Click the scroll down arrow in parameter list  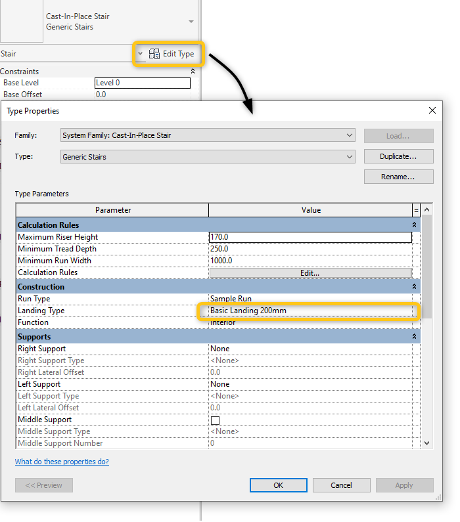426,443
